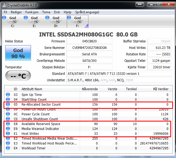176x158 pixels.
Task: Open the Disk menu
Action: coord(57,12)
